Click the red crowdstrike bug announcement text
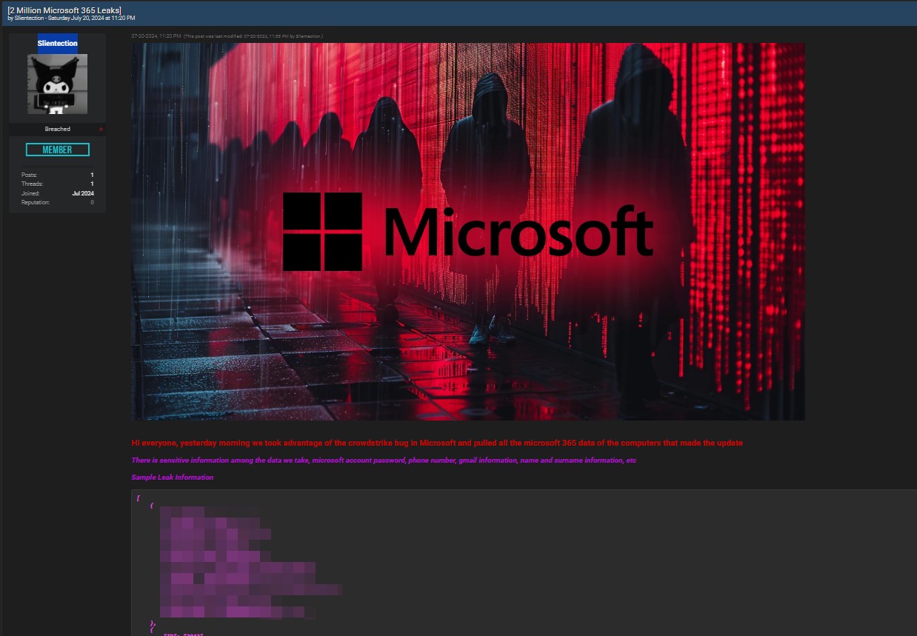917x636 pixels. [437, 443]
